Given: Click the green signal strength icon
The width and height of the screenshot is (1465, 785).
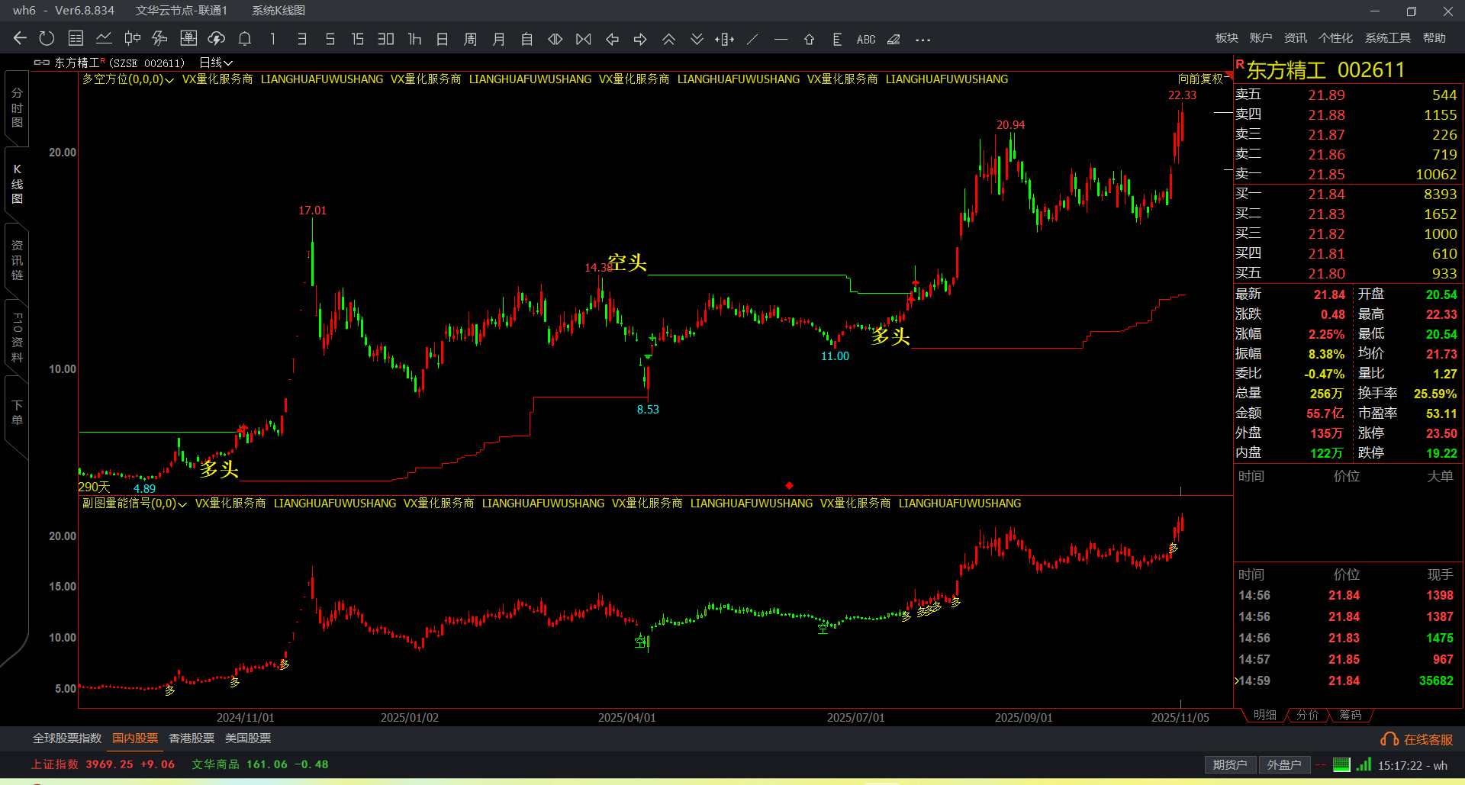Looking at the screenshot, I should [x=1364, y=764].
